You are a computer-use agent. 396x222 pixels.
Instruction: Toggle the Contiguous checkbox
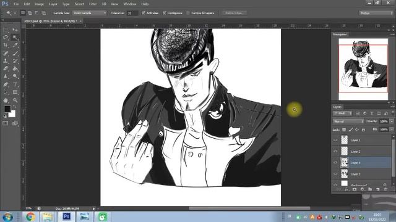click(165, 13)
